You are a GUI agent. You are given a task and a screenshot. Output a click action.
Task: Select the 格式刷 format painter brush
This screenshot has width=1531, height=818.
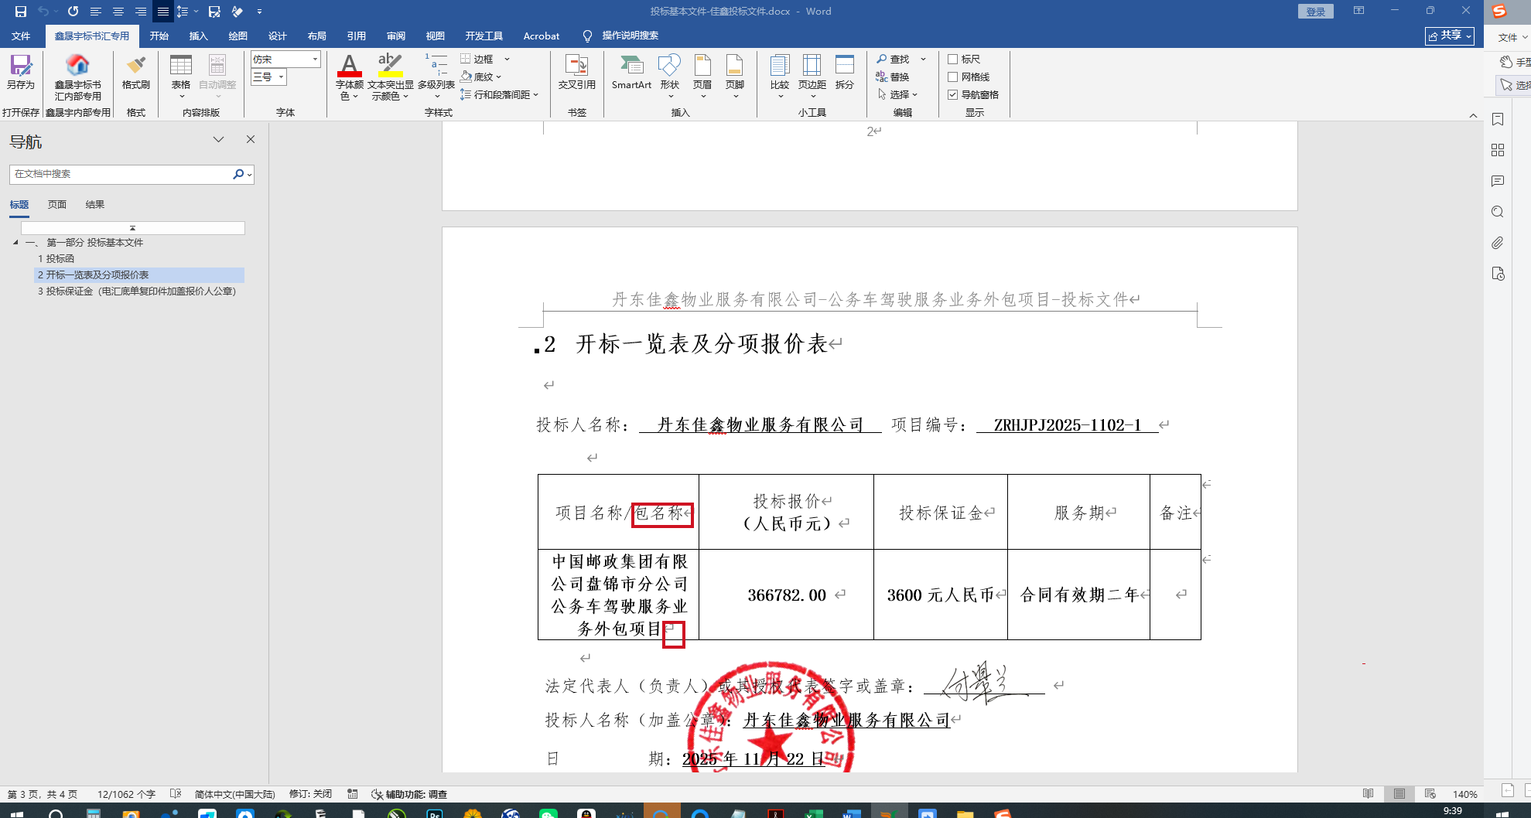[136, 72]
